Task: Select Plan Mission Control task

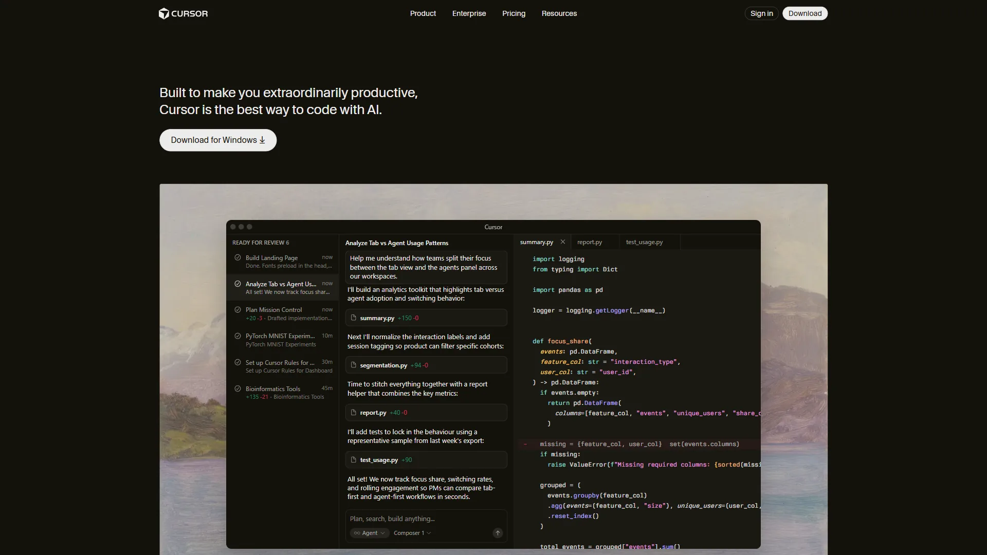Action: [x=283, y=313]
